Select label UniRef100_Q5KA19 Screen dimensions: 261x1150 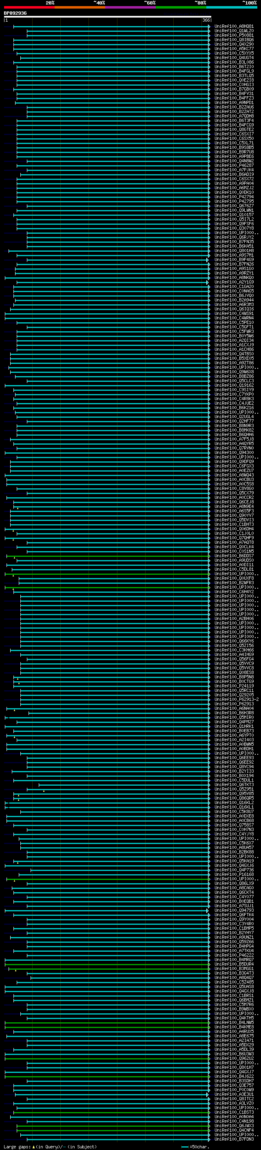234,861
